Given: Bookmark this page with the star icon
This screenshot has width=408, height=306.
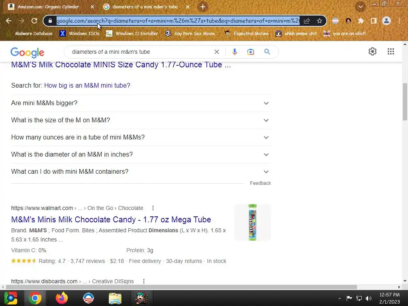Looking at the screenshot, I should (320, 21).
